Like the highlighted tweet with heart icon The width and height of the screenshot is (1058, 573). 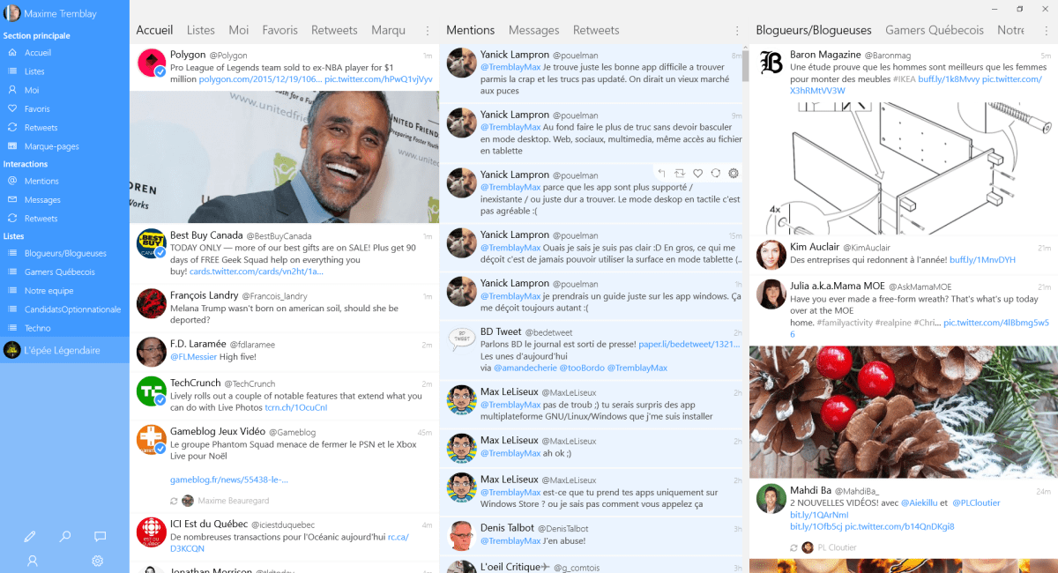697,173
